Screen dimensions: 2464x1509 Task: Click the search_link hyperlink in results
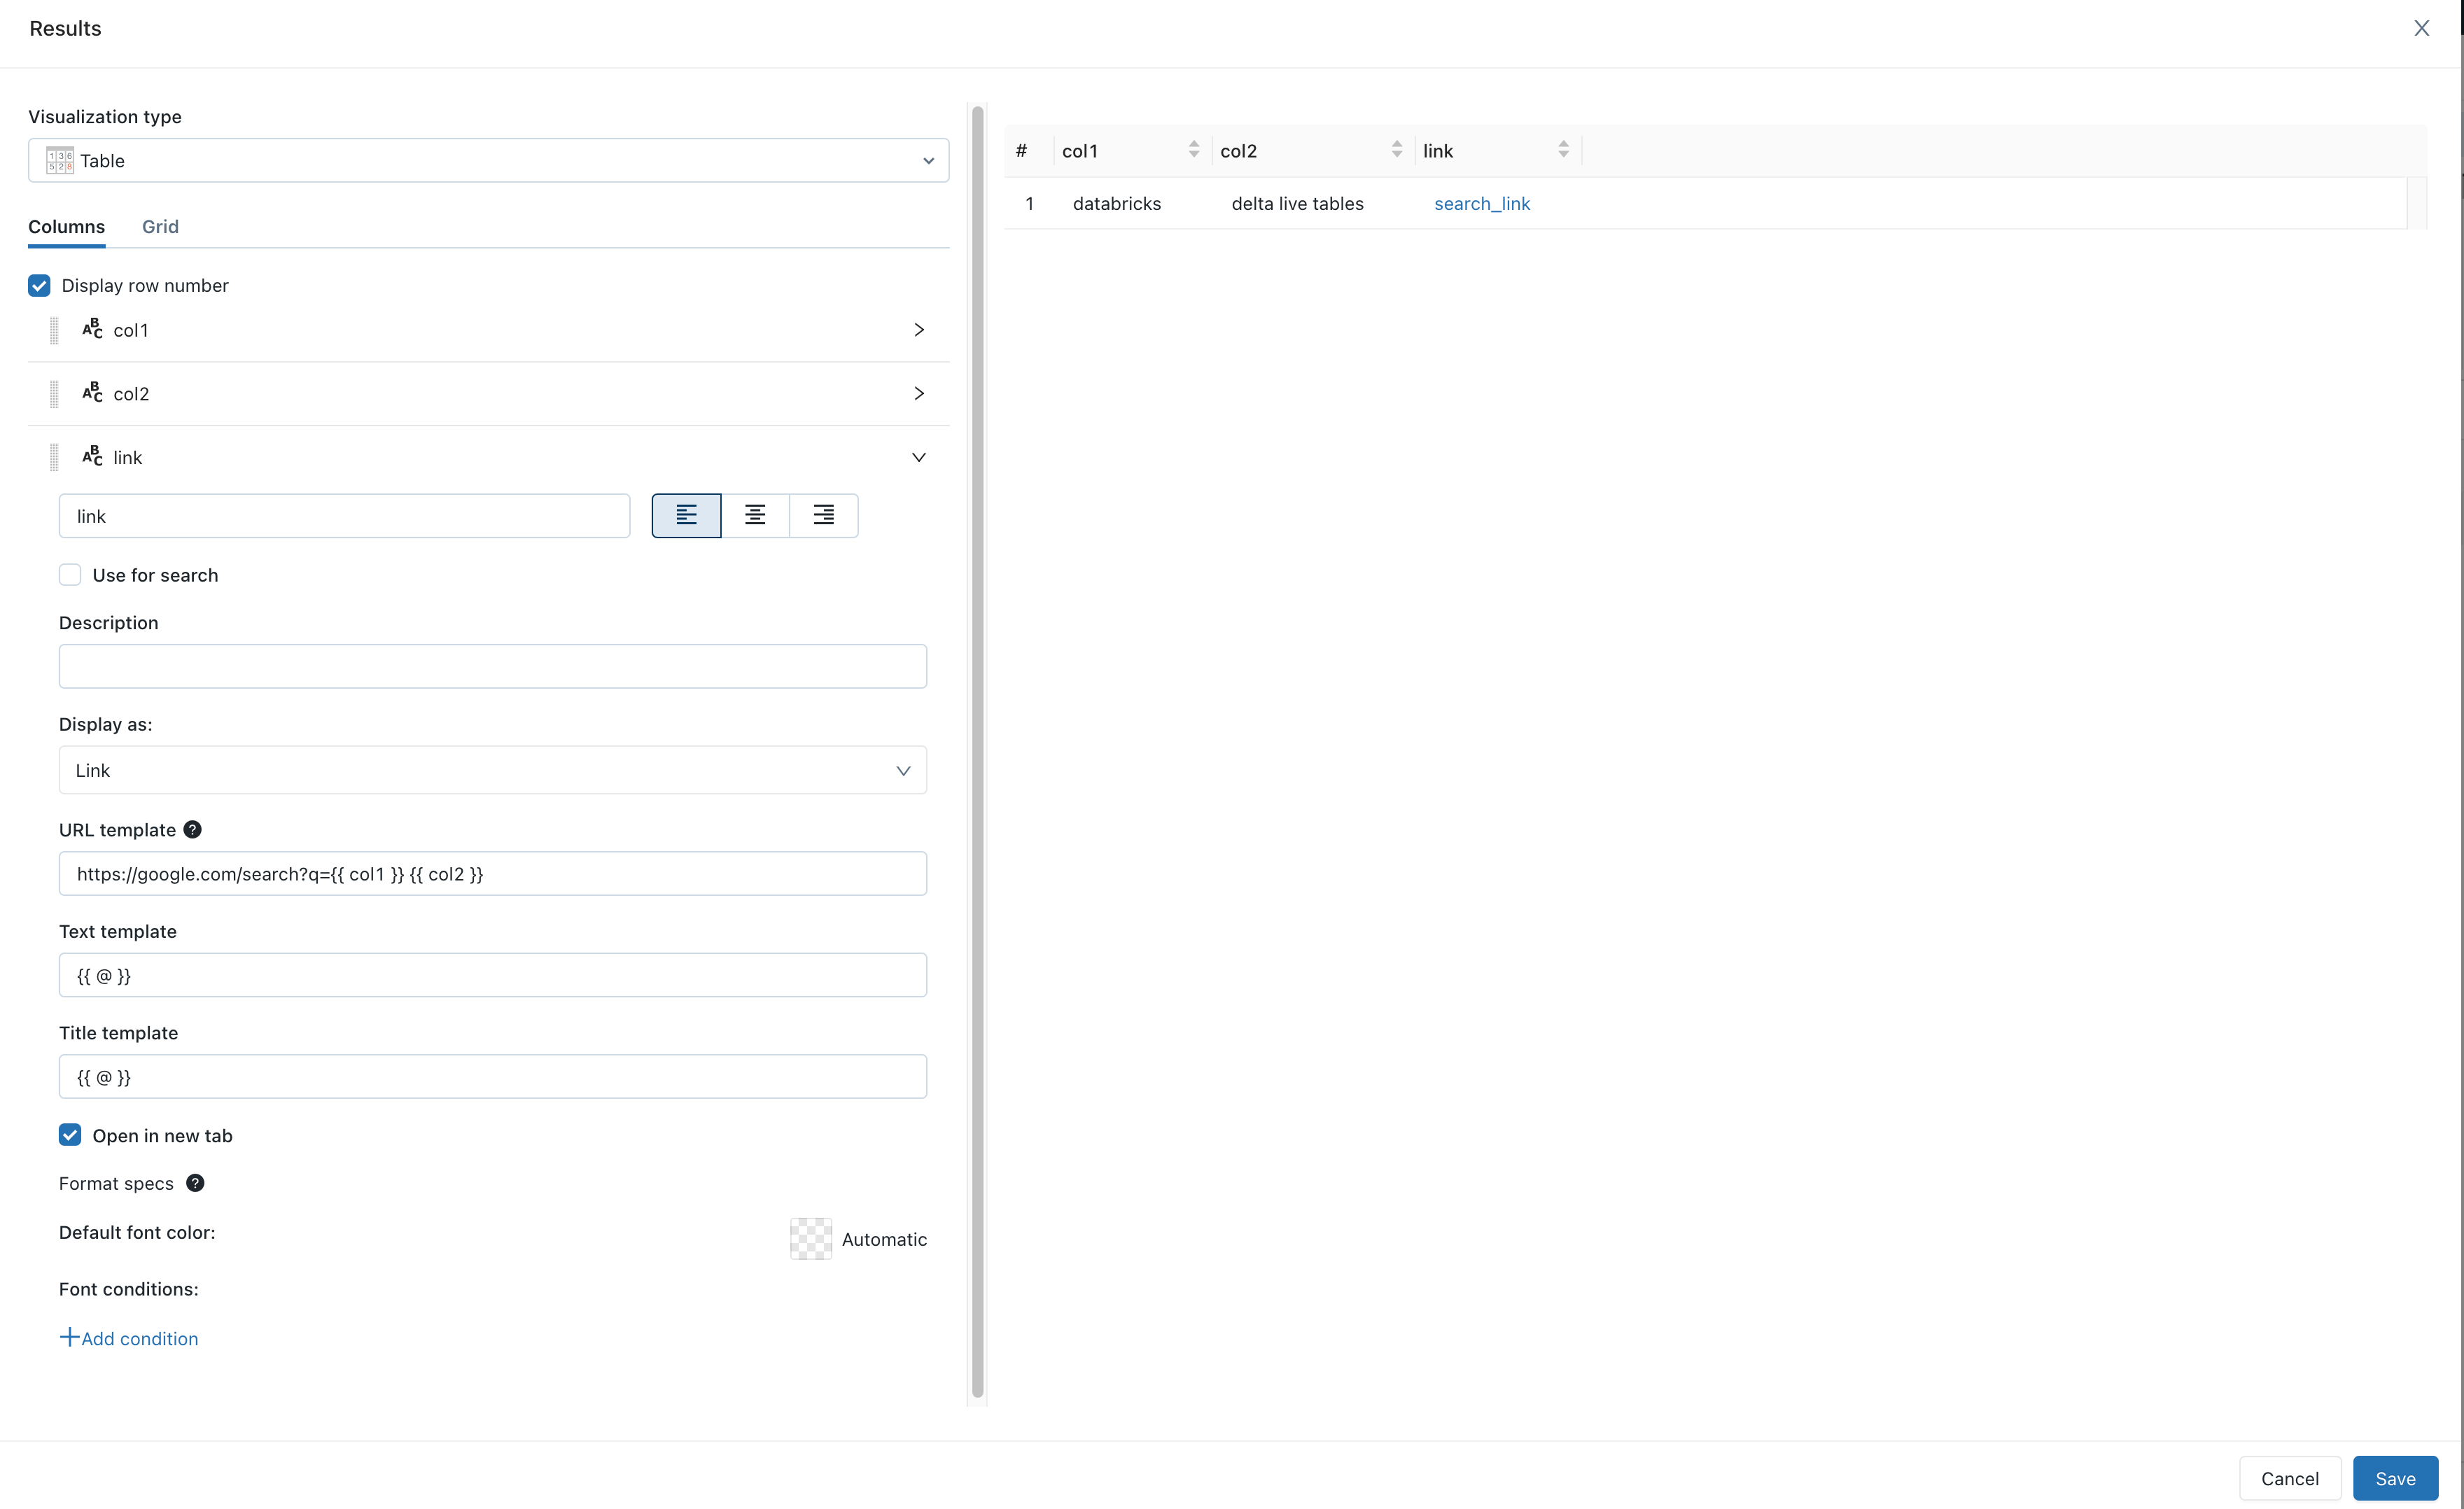pos(1482,202)
